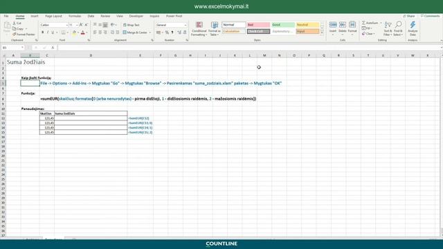Apply the yellow fill color bucket
Image resolution: width=443 pixels, height=249 pixels.
click(x=74, y=33)
